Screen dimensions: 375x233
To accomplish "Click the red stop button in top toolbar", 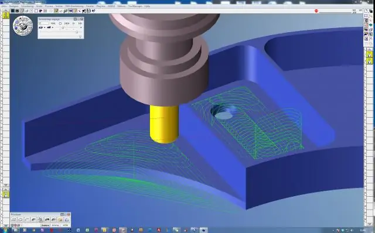I will point(316,11).
